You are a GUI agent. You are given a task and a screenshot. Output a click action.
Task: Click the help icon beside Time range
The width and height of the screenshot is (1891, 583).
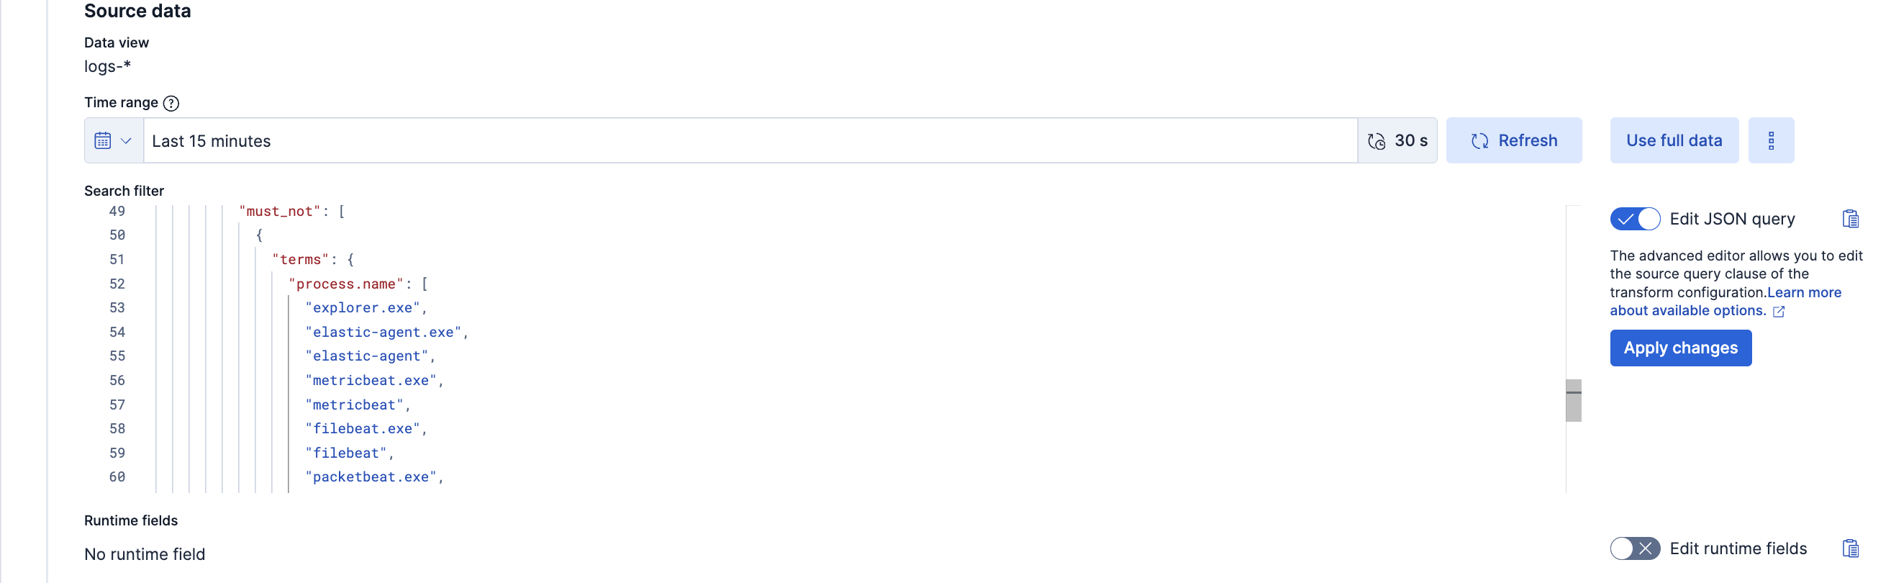171,103
